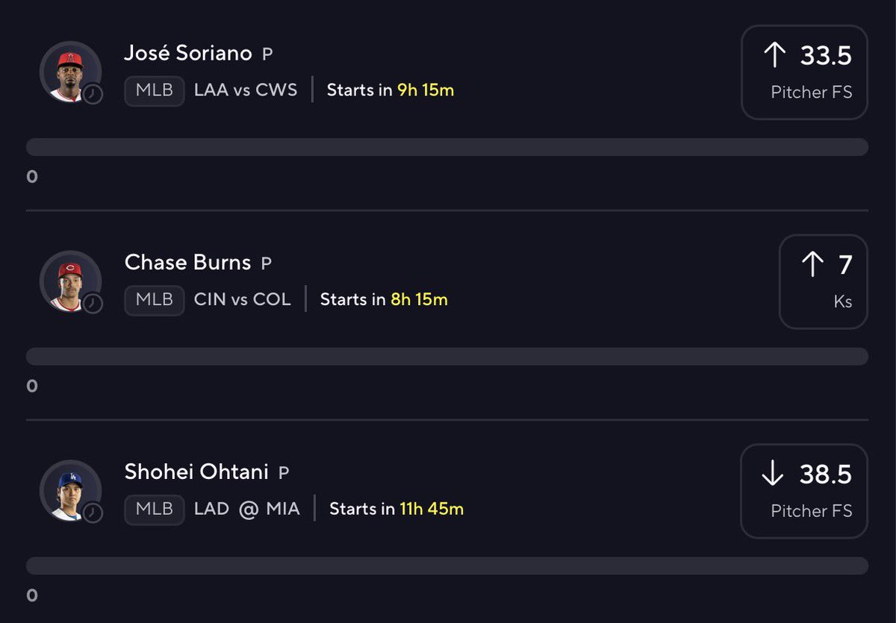Click the up arrow beside 33.5
Image resolution: width=896 pixels, height=623 pixels.
pos(775,55)
